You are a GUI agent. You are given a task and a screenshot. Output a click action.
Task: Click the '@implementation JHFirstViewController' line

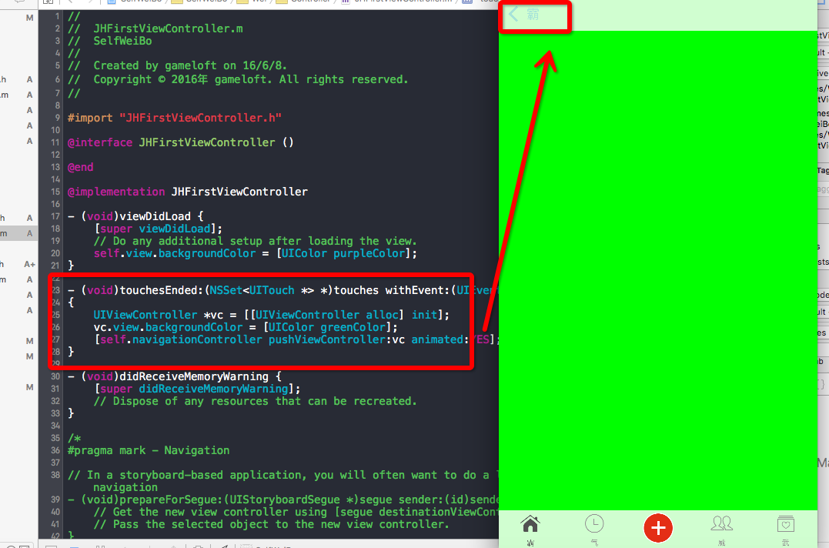coord(188,192)
